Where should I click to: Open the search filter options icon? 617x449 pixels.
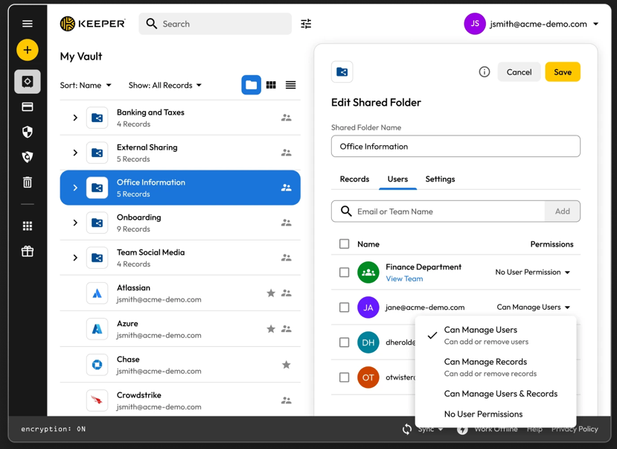(x=306, y=24)
